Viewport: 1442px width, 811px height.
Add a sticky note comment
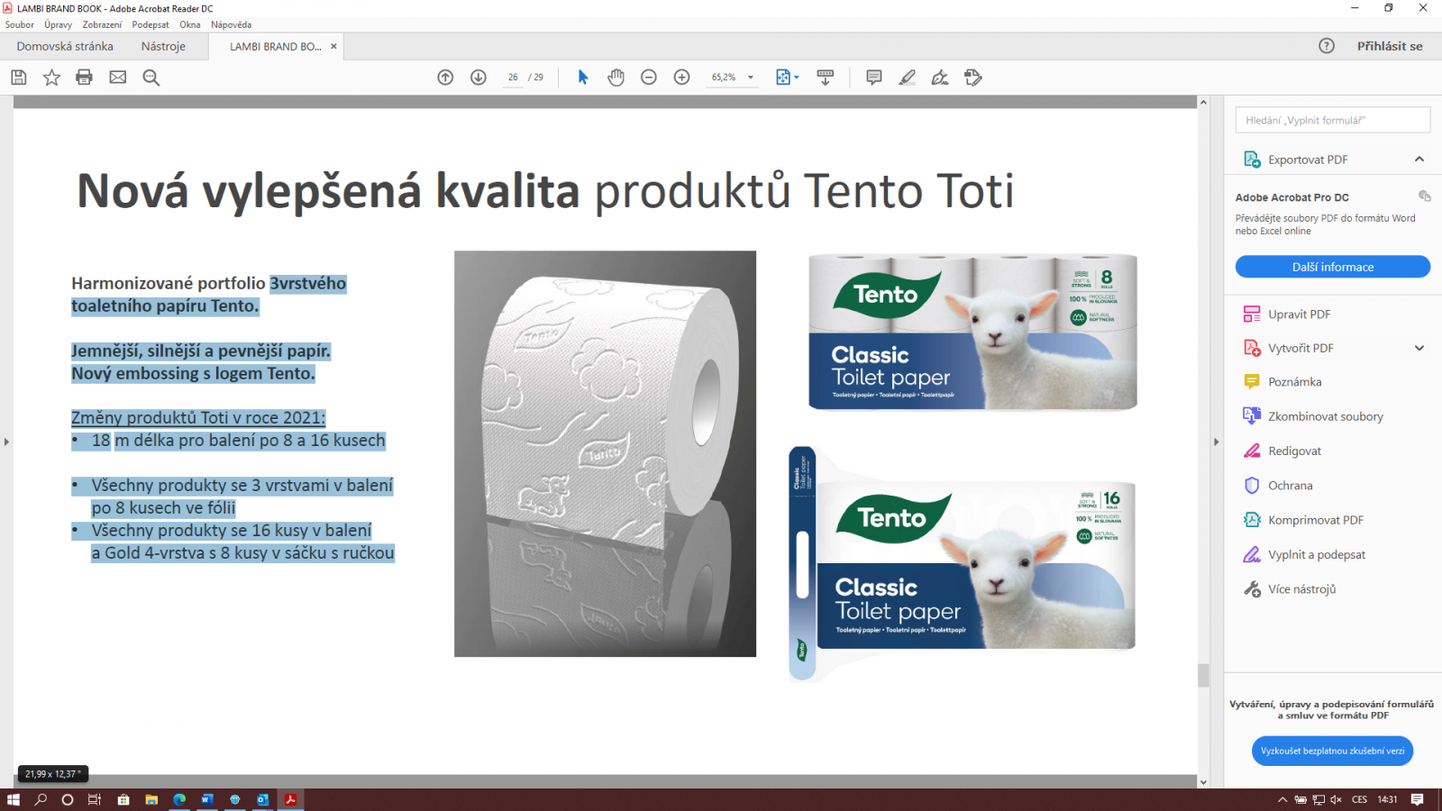click(874, 77)
